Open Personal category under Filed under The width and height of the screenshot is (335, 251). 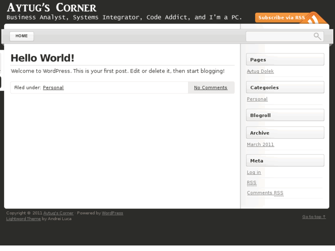tap(53, 88)
